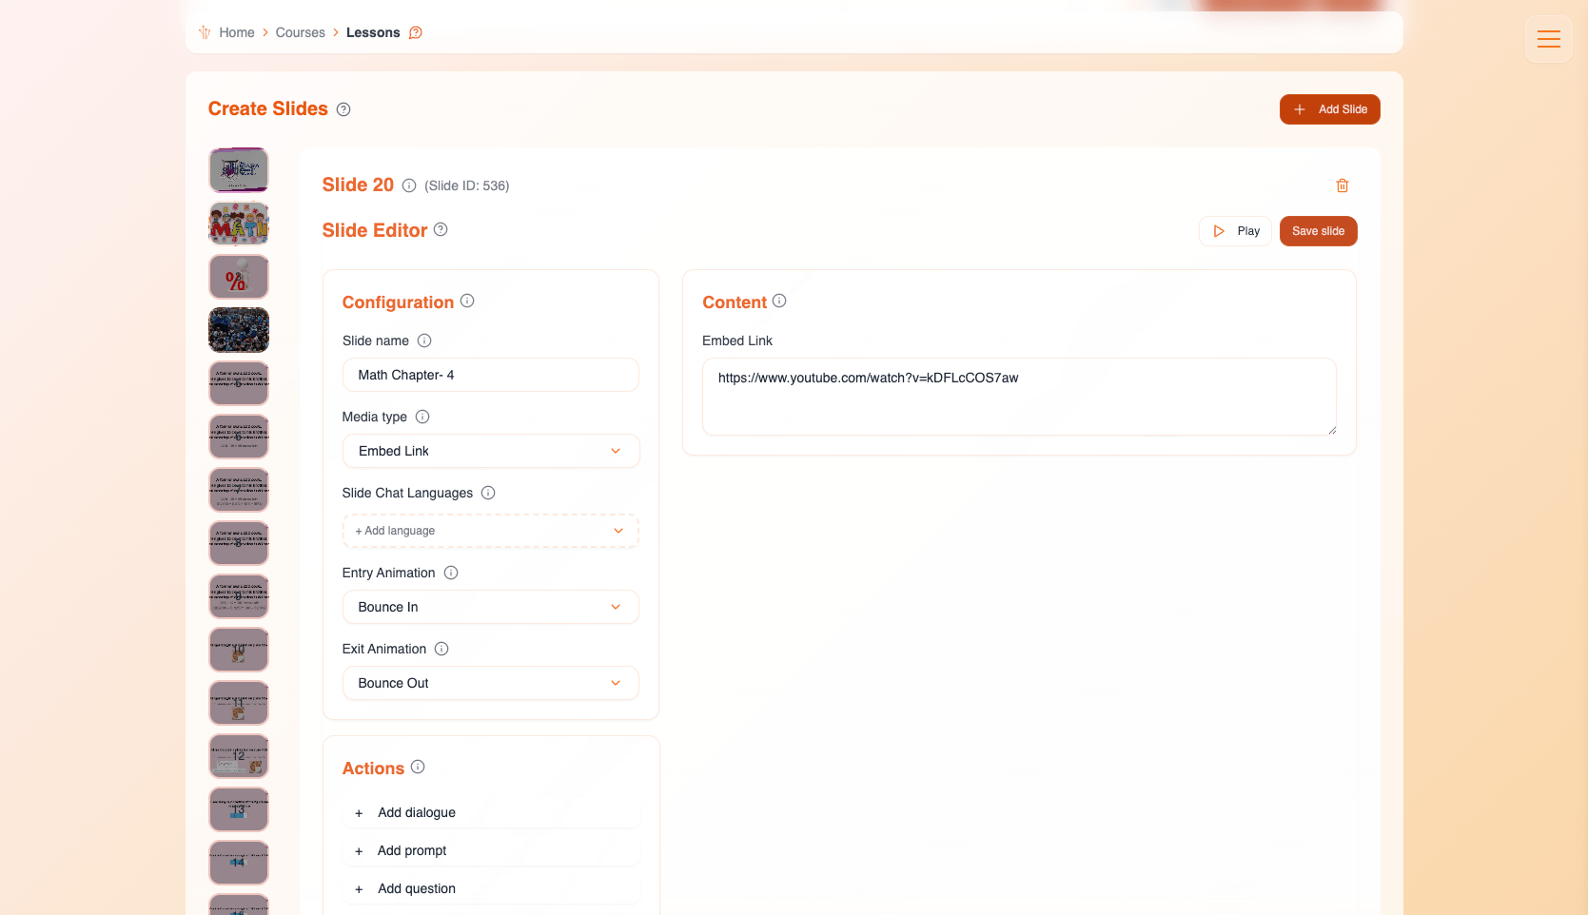Click info icon next to Slide 20

[409, 185]
